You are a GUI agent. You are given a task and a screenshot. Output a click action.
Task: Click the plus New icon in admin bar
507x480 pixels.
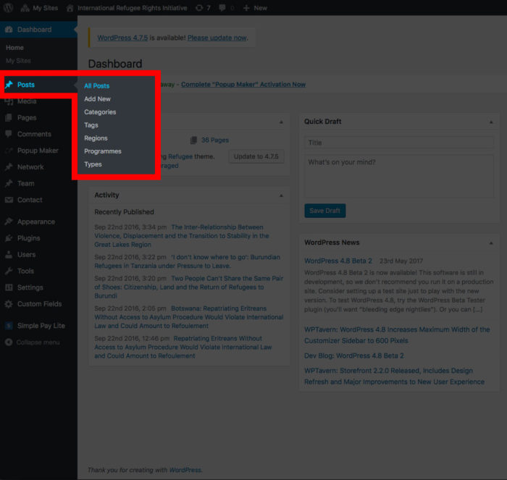click(x=246, y=8)
